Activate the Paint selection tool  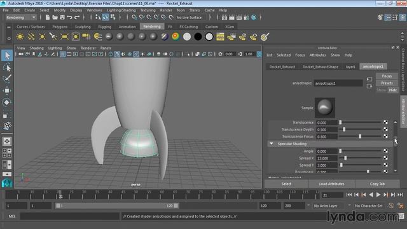click(x=7, y=79)
